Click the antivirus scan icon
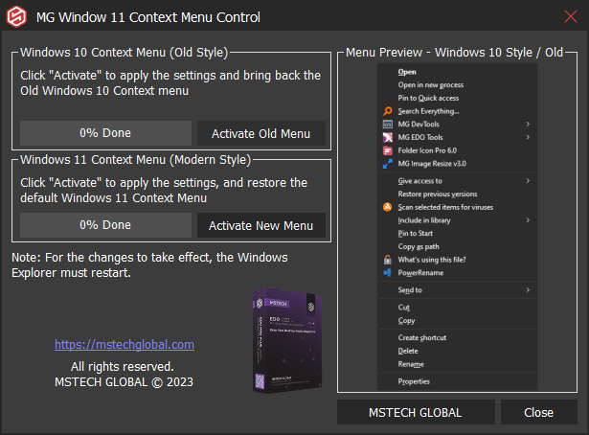The height and width of the screenshot is (435, 589). (387, 207)
